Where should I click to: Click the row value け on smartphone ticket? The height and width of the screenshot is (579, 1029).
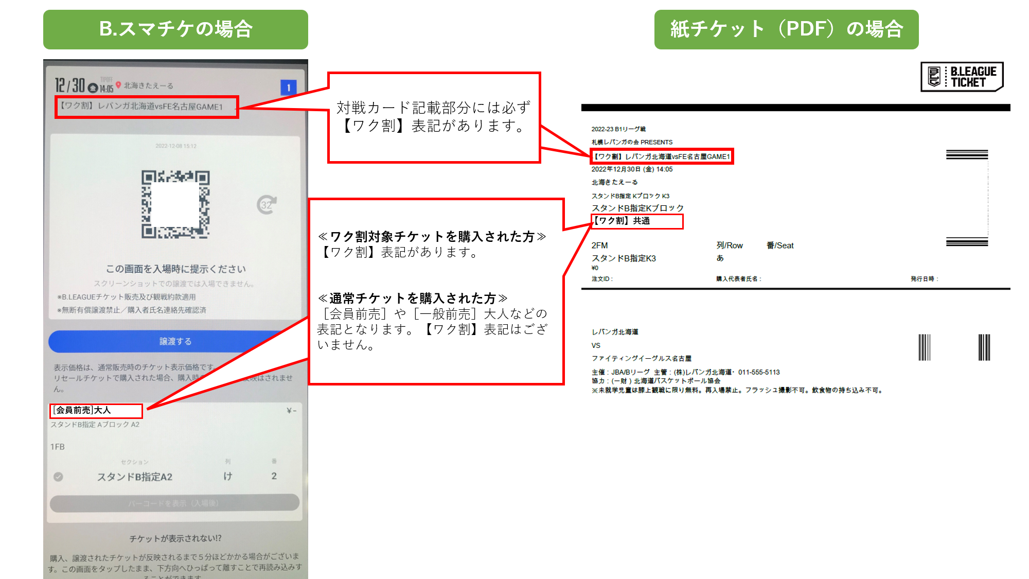coord(227,476)
